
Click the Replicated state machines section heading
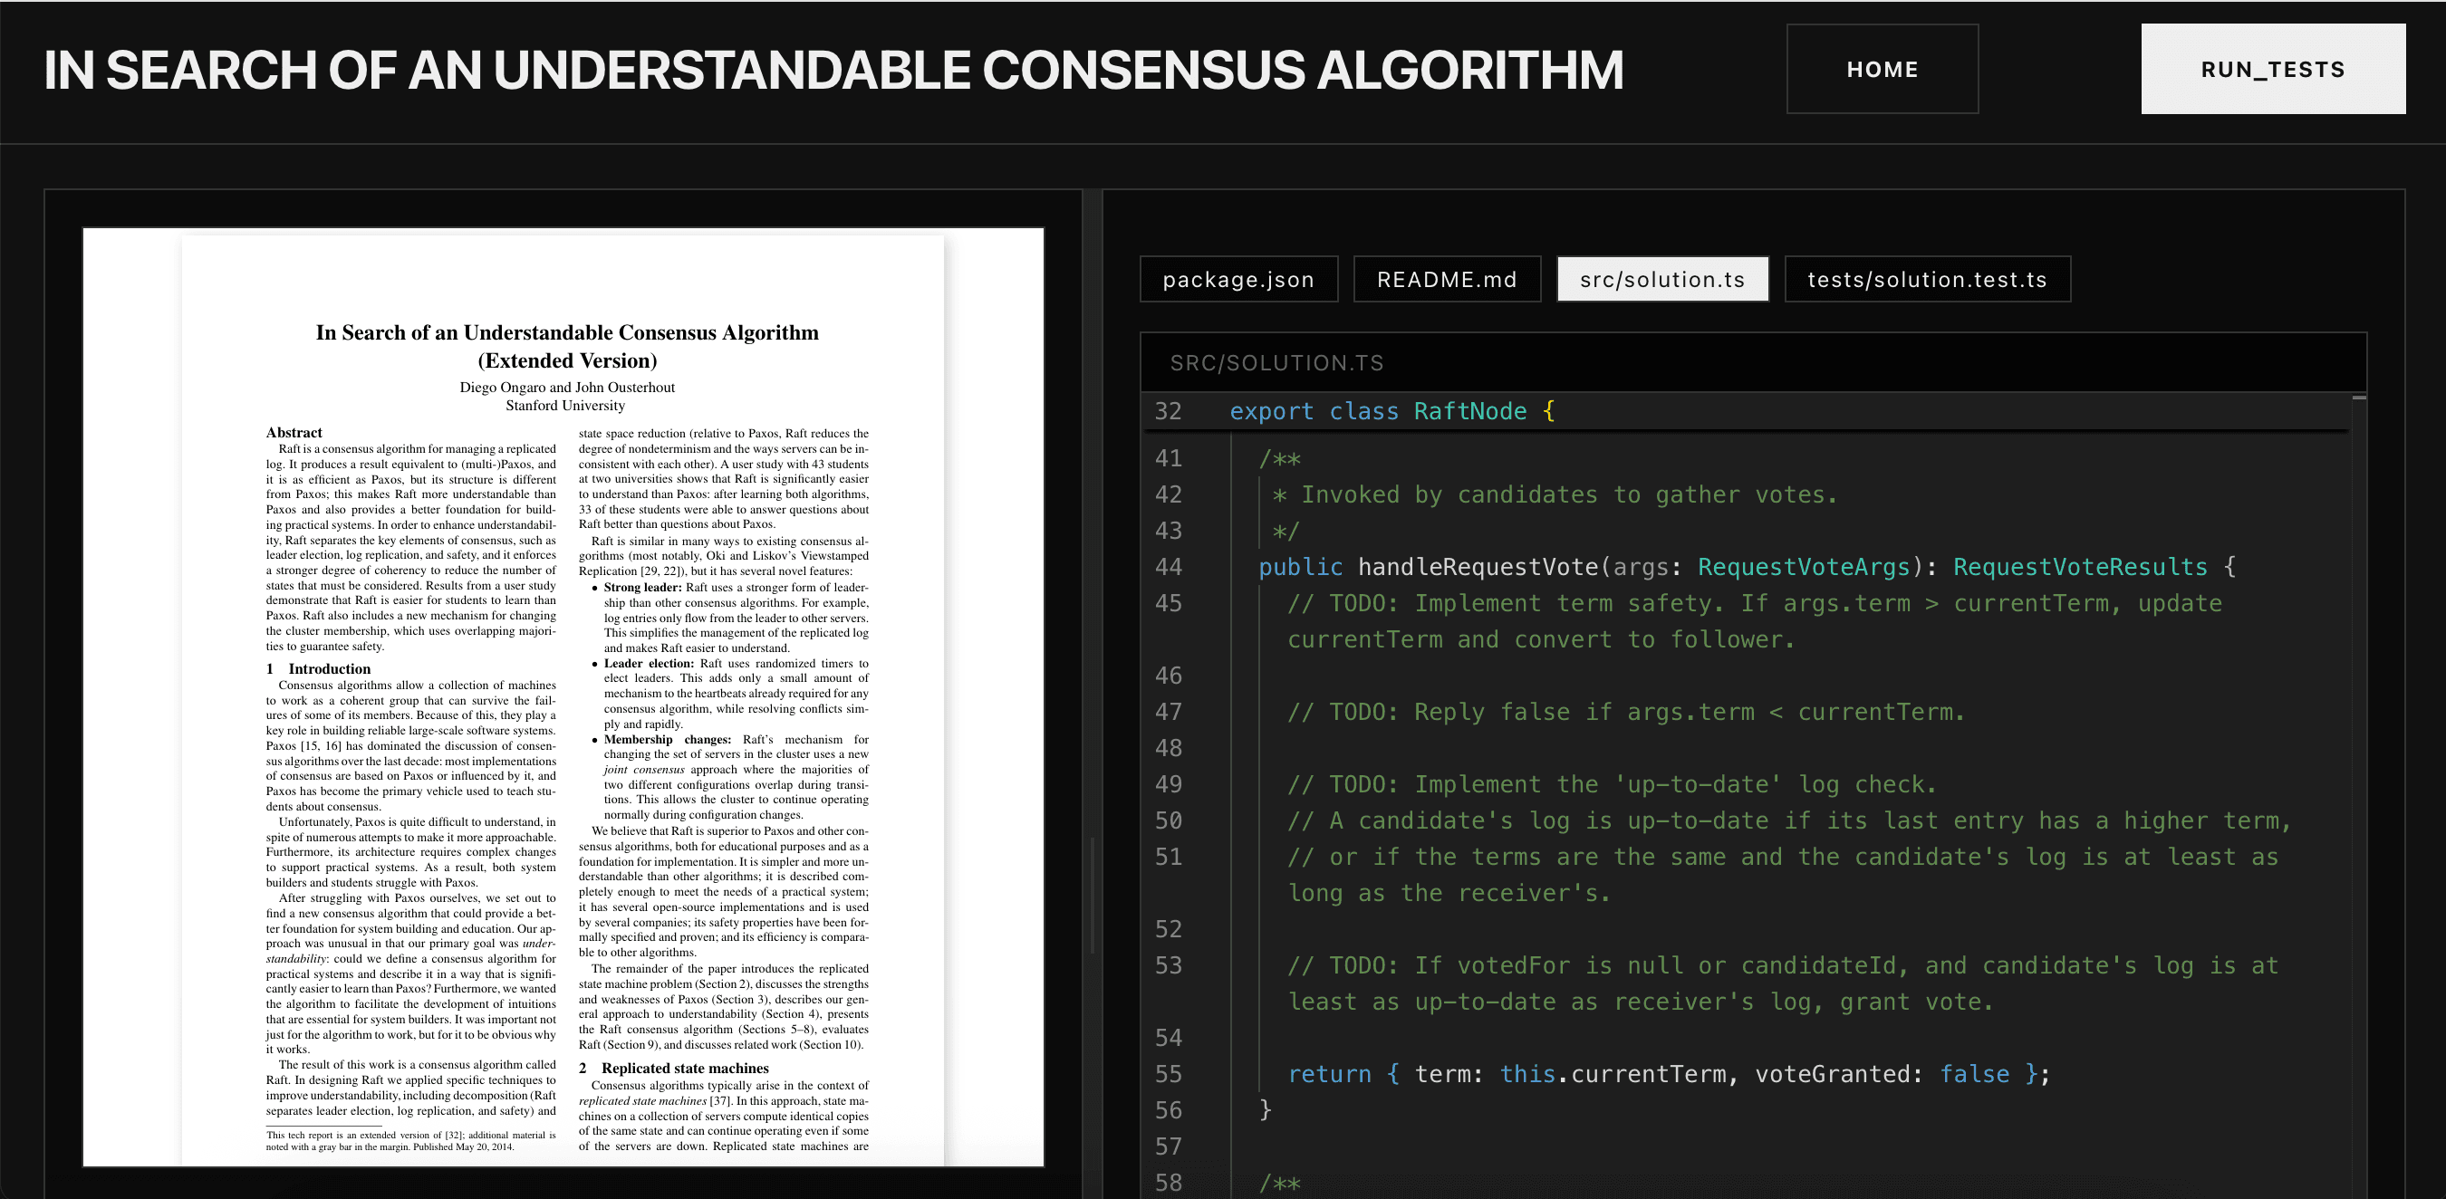click(x=684, y=1068)
